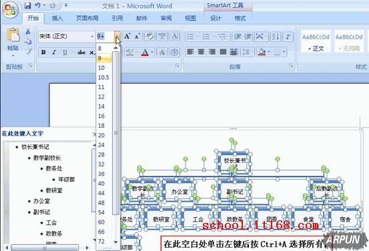Image resolution: width=369 pixels, height=251 pixels.
Task: Open shading color dropdown arrow
Action: [x=269, y=52]
